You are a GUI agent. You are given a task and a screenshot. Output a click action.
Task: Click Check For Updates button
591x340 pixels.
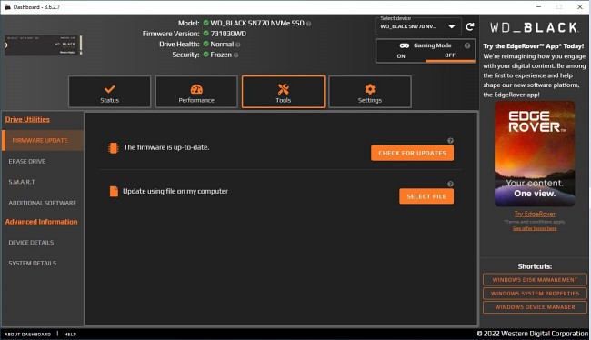tap(413, 153)
